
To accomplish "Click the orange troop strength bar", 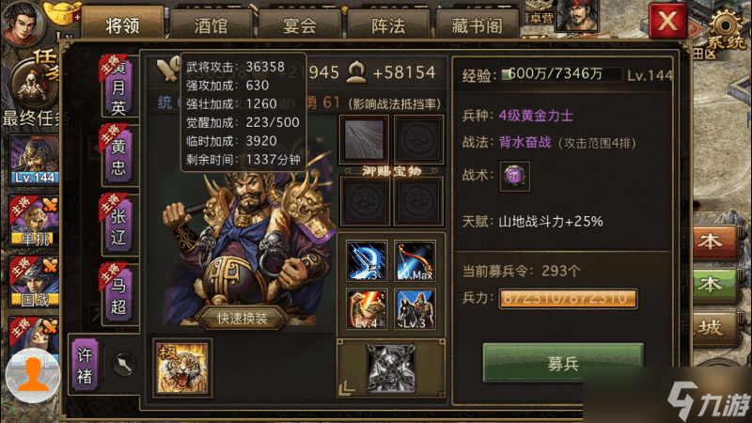I will click(568, 298).
